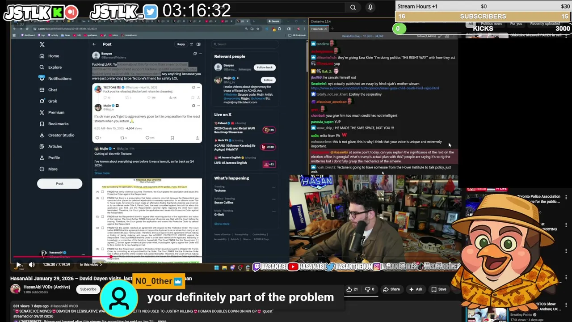Open a new Chrome tab

tap(254, 21)
